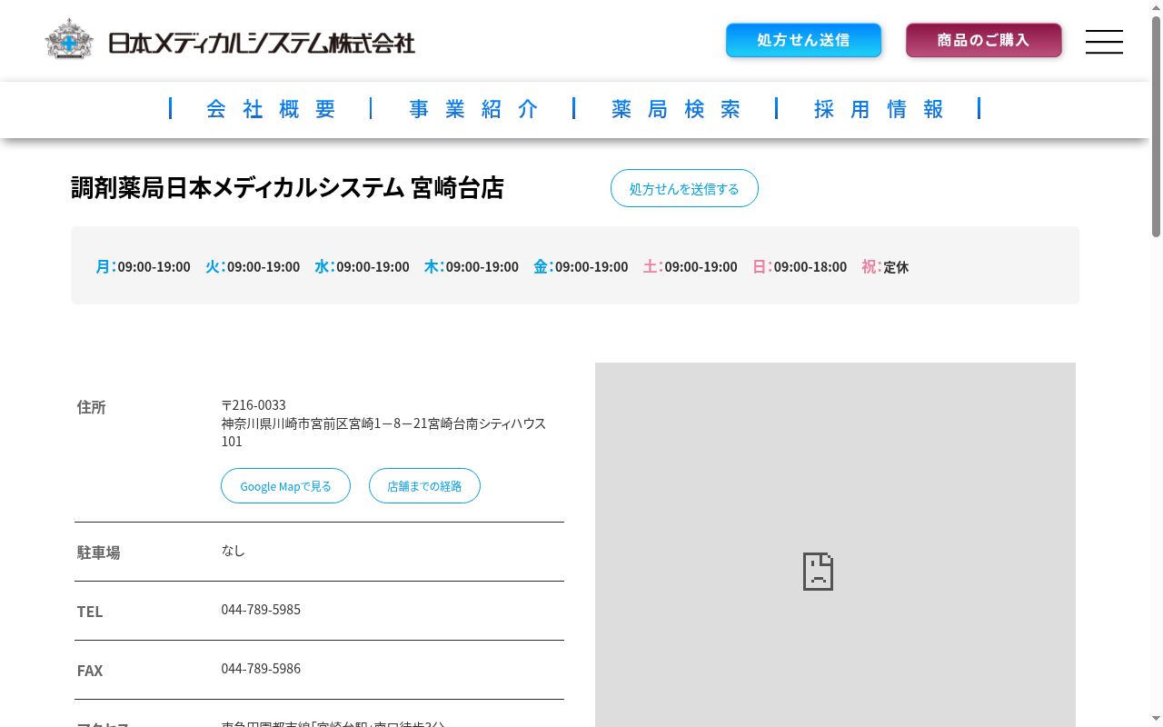
Task: Click the Saturday hours entry 土
Action: coord(690,266)
